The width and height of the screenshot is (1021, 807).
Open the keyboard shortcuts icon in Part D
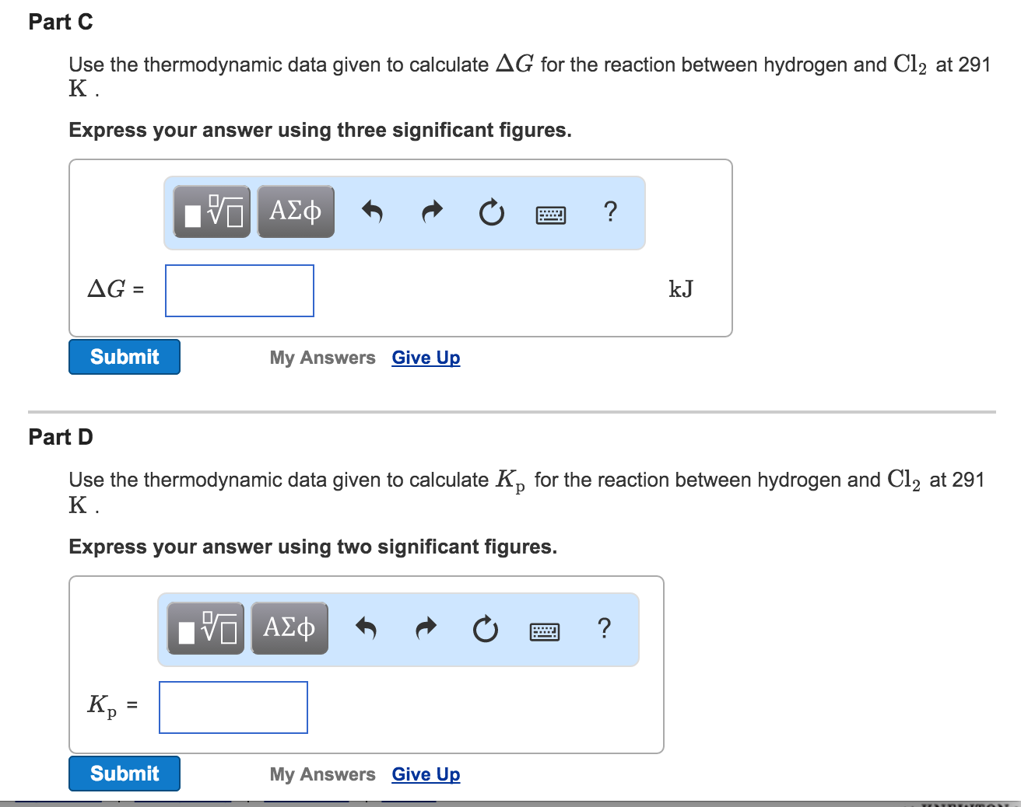click(544, 631)
